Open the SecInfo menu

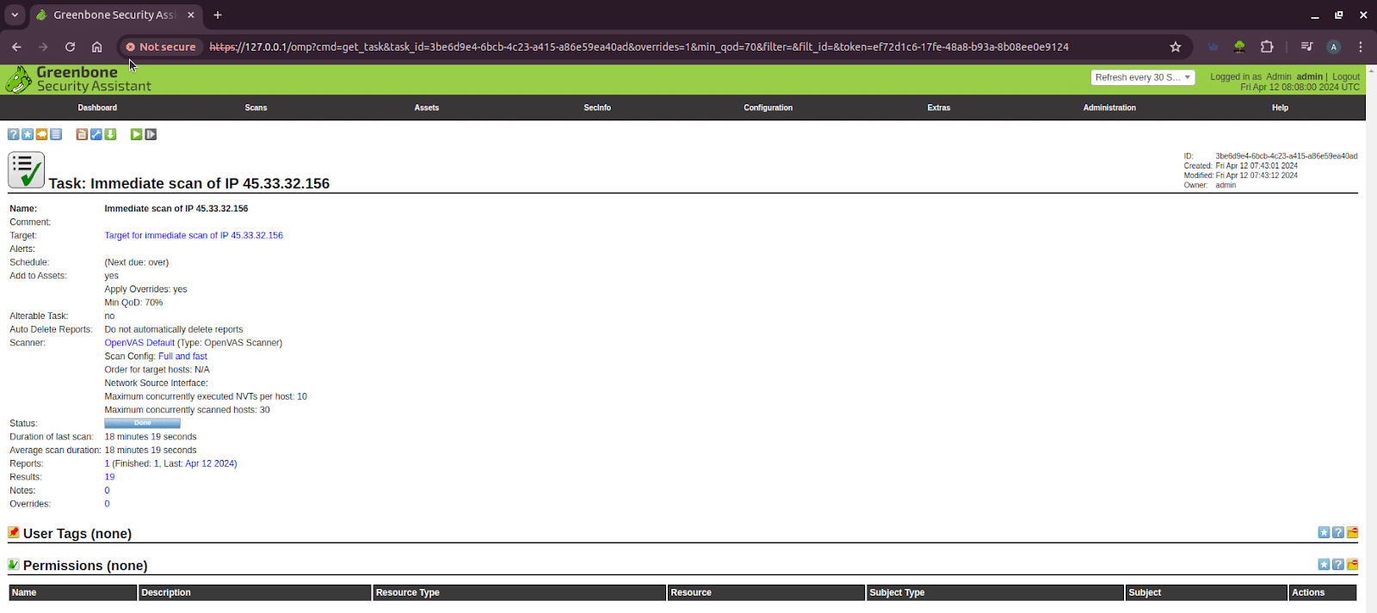[597, 107]
